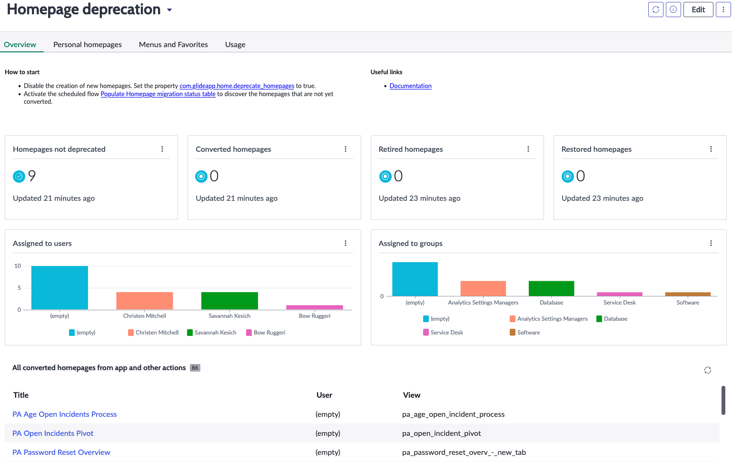
Task: Click the Homepages not deprecated score icon
Action: 19,177
